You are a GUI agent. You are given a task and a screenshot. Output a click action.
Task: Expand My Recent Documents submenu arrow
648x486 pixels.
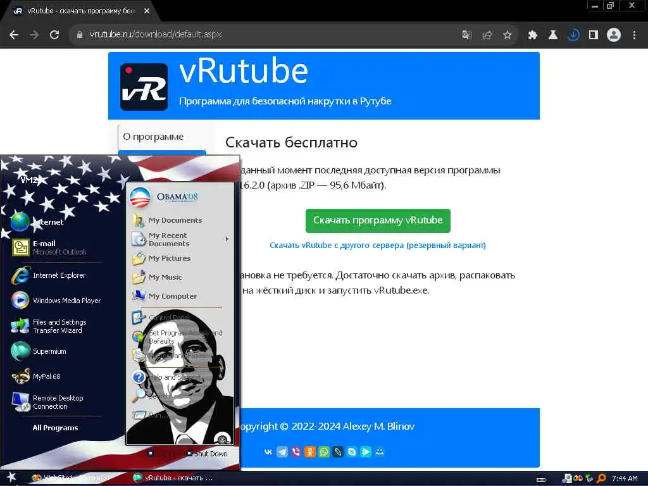[227, 239]
